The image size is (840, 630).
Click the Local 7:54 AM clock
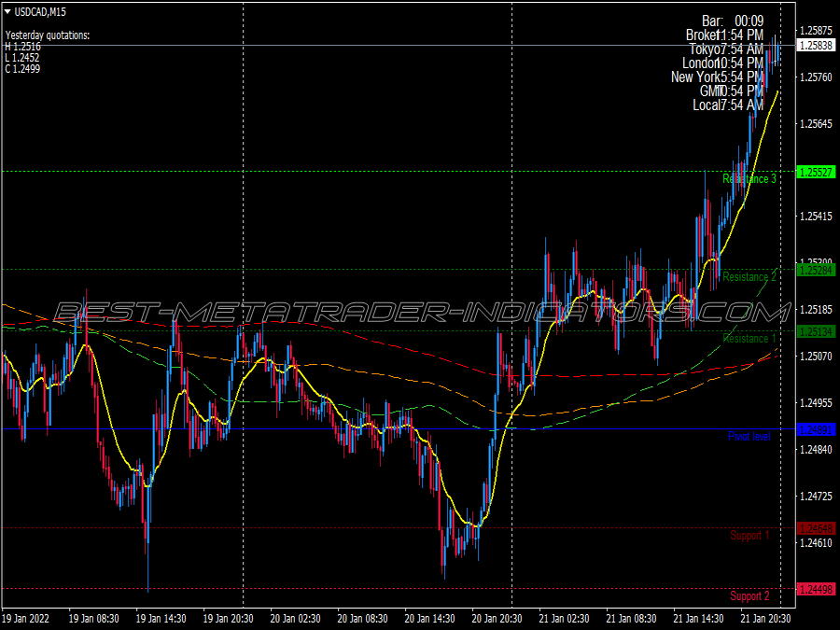click(x=728, y=105)
